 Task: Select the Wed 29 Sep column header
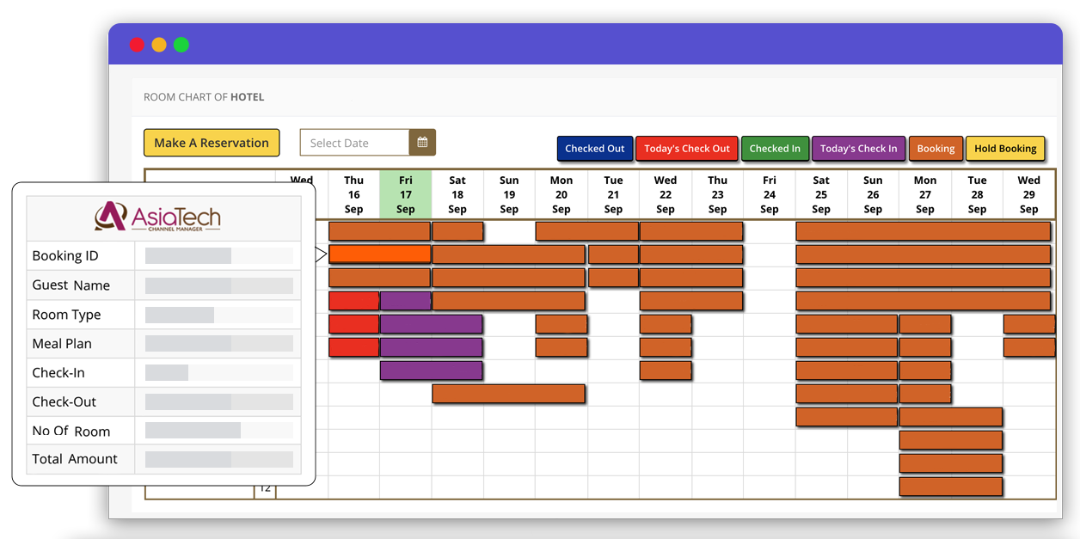click(1029, 194)
